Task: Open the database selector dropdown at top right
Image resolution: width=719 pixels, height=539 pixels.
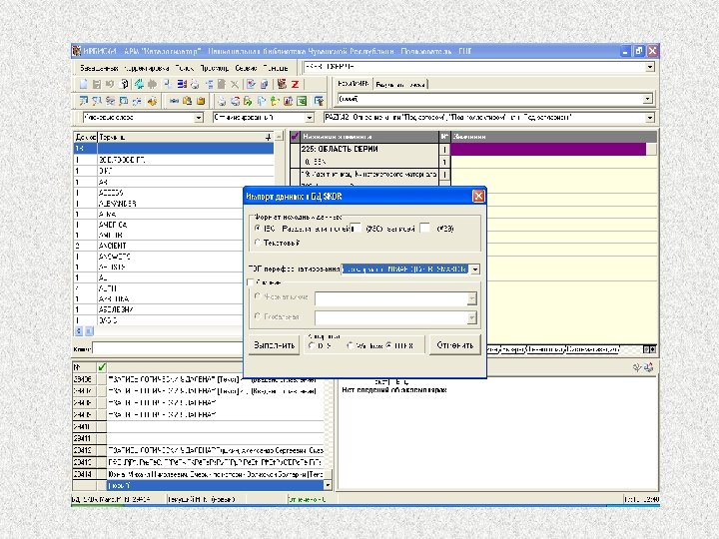Action: tap(649, 67)
